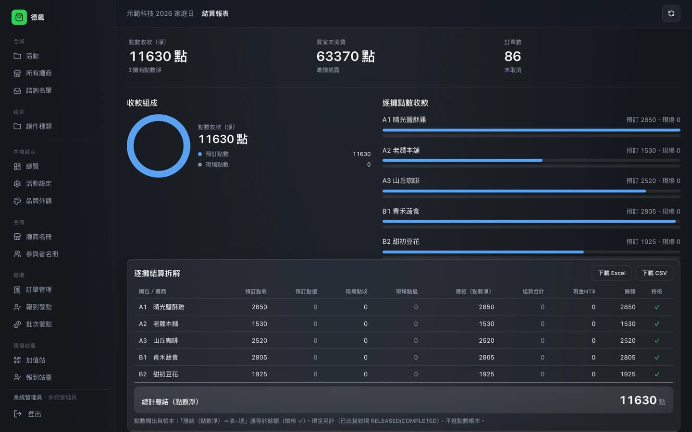Click column header 現金NT$
The image size is (692, 432).
pyautogui.click(x=584, y=291)
